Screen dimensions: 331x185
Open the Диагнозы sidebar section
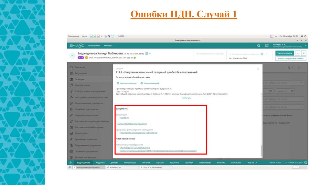coord(80,67)
